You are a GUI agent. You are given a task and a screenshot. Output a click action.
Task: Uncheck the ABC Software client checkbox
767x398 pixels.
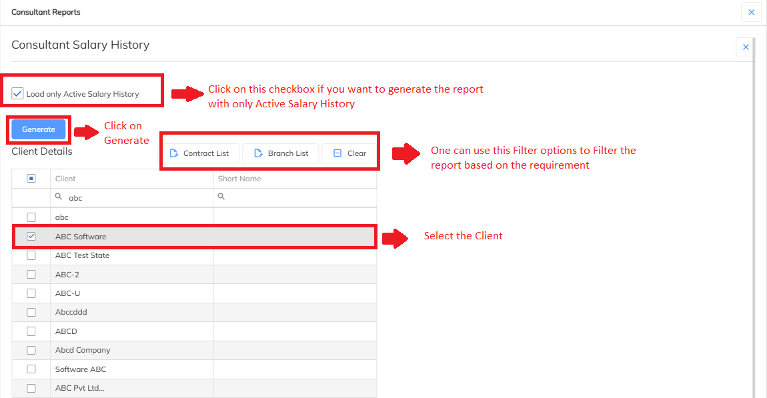[31, 237]
